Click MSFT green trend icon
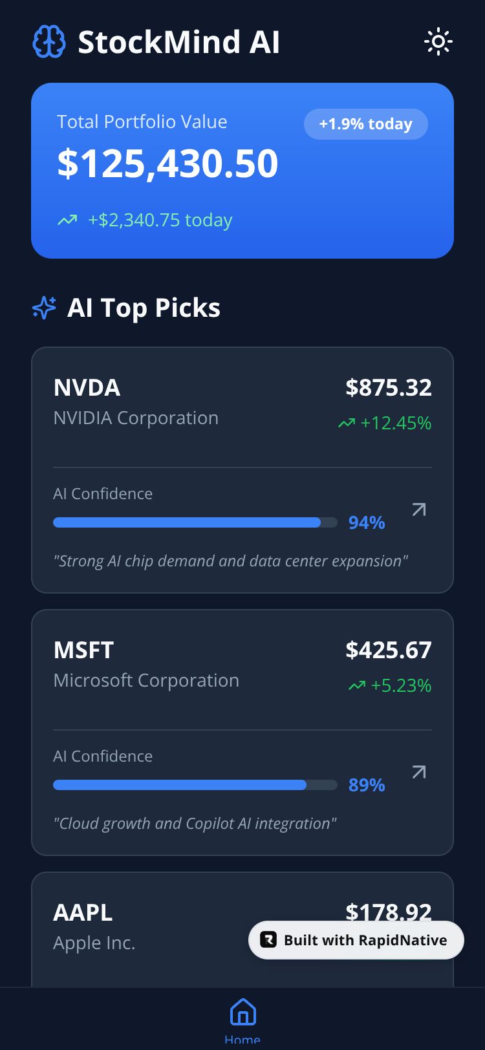The width and height of the screenshot is (485, 1050). coord(357,686)
